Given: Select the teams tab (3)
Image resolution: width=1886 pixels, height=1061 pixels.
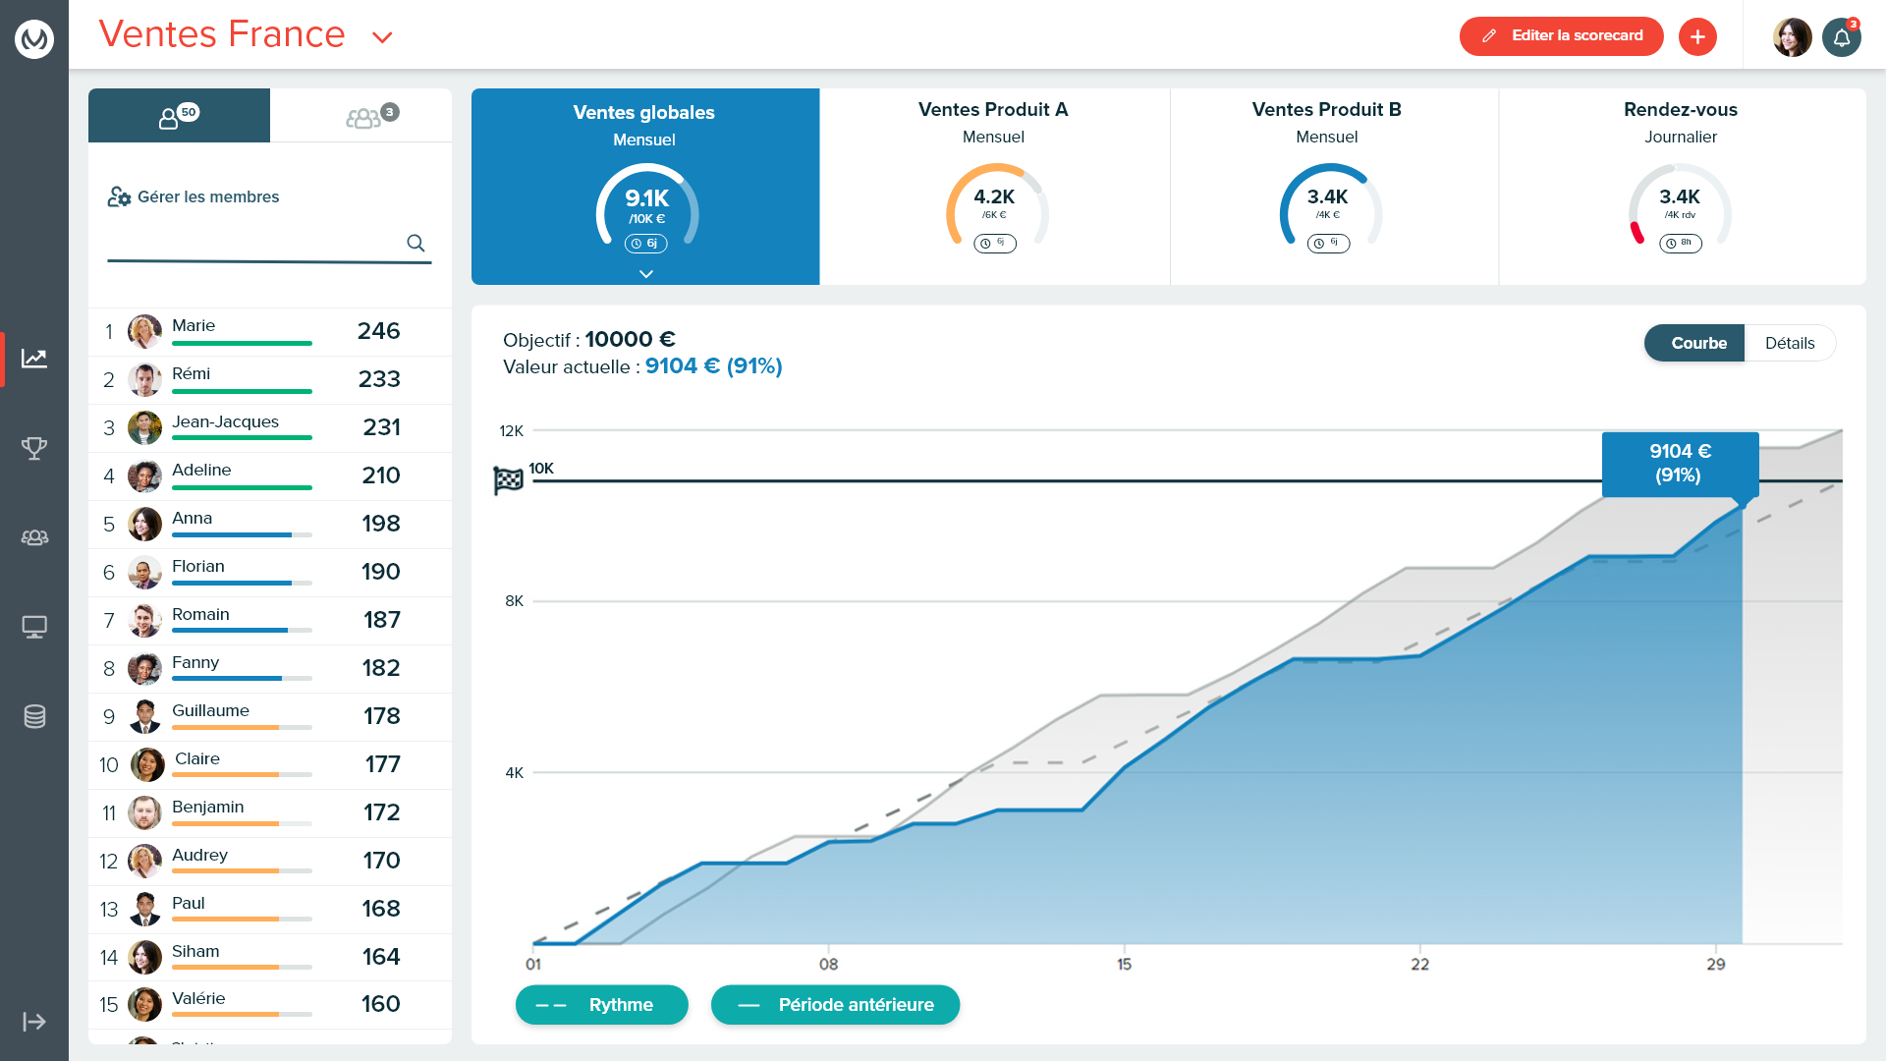Looking at the screenshot, I should click(361, 115).
